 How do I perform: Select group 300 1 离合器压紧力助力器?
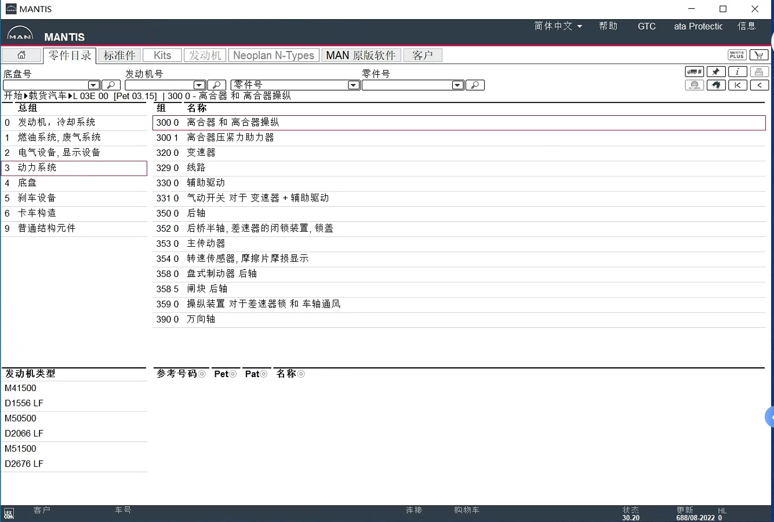coord(459,138)
